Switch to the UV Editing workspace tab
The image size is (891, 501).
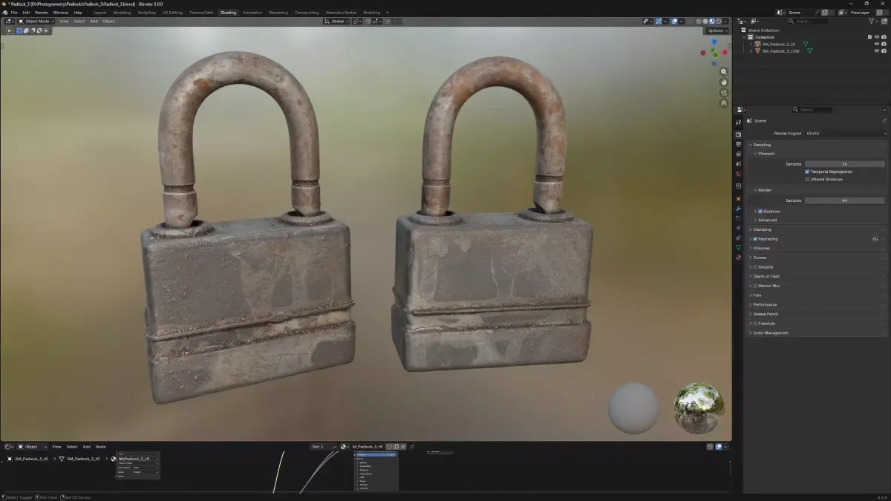pos(172,13)
